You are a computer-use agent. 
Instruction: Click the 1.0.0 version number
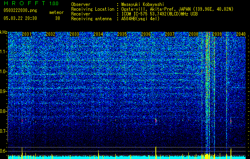click(x=54, y=4)
